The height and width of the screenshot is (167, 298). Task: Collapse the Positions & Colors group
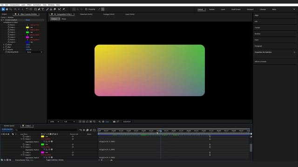[4, 22]
